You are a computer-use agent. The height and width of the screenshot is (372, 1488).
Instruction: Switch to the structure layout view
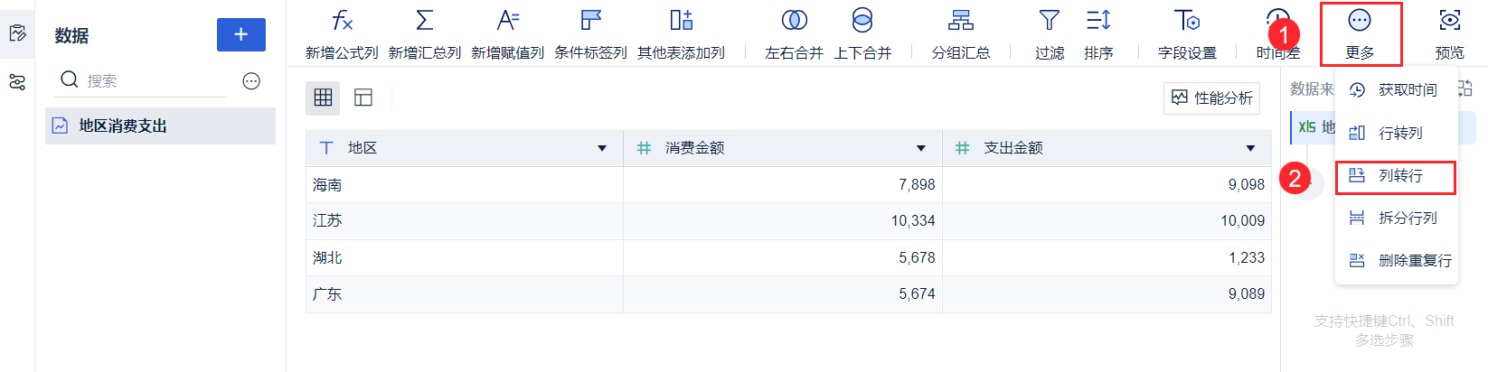[363, 98]
